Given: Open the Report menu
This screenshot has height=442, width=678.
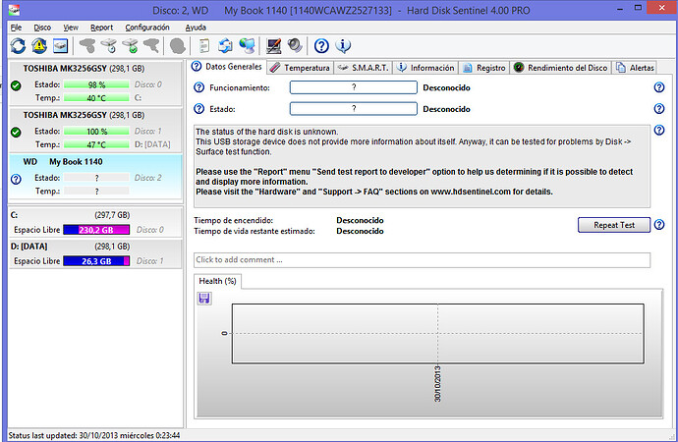Looking at the screenshot, I should point(101,28).
